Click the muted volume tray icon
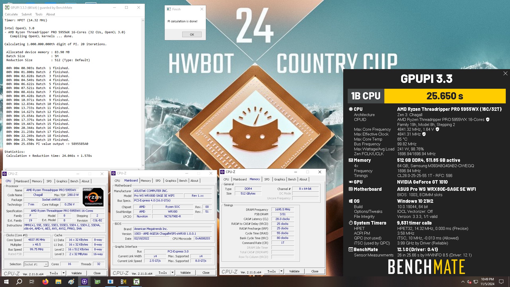 pyautogui.click(x=469, y=282)
